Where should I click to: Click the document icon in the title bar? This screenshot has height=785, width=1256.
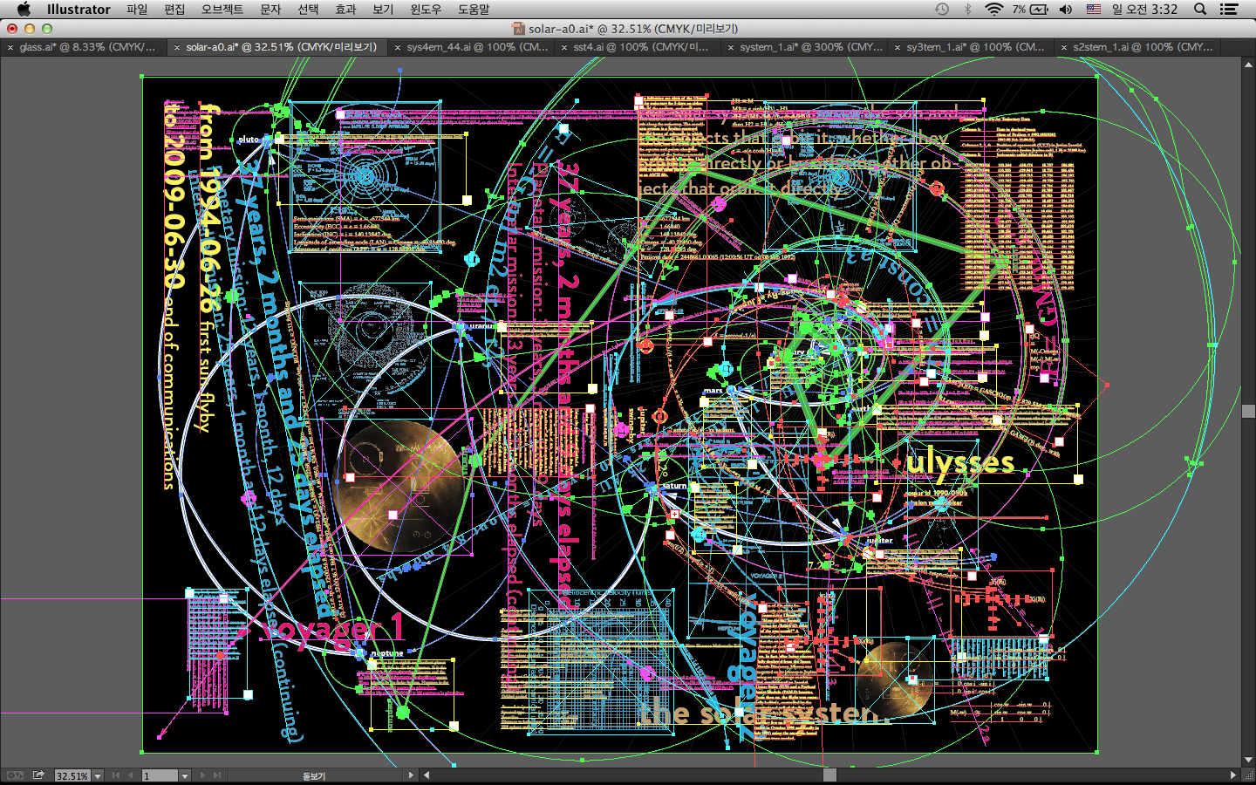pos(518,29)
